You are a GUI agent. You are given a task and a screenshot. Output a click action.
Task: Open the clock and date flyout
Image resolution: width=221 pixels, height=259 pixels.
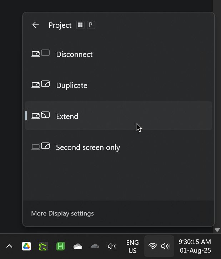[195, 246]
